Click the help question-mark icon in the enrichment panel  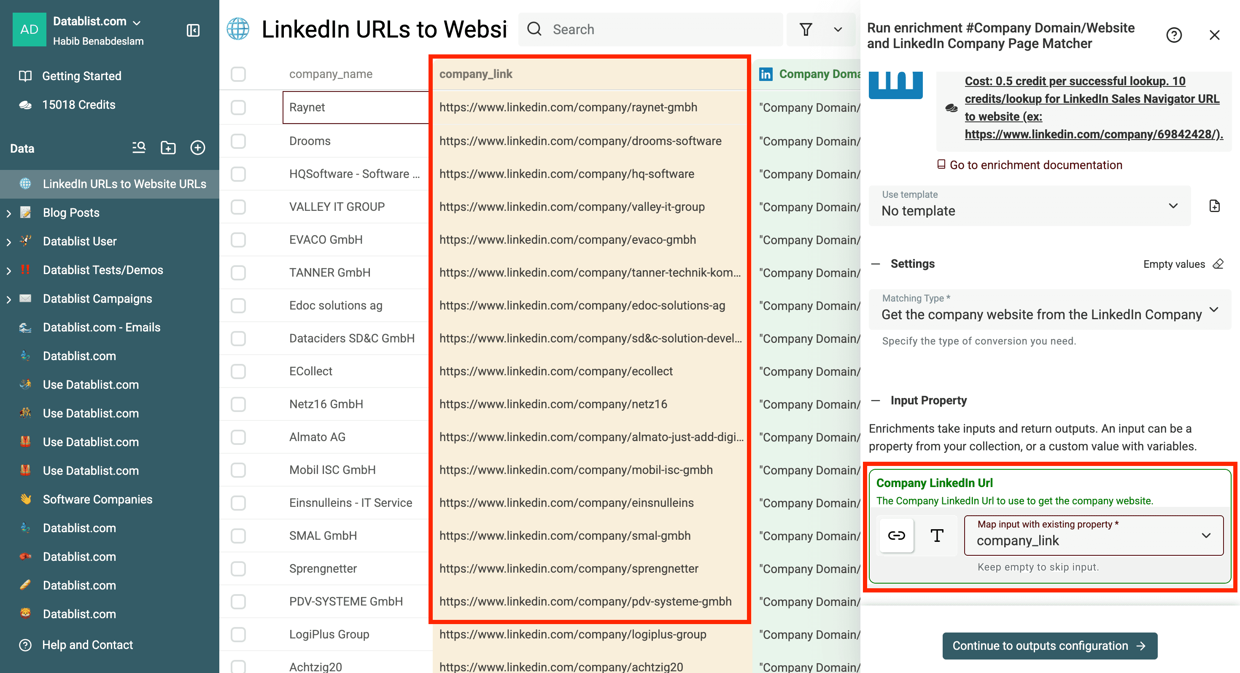[x=1173, y=35]
